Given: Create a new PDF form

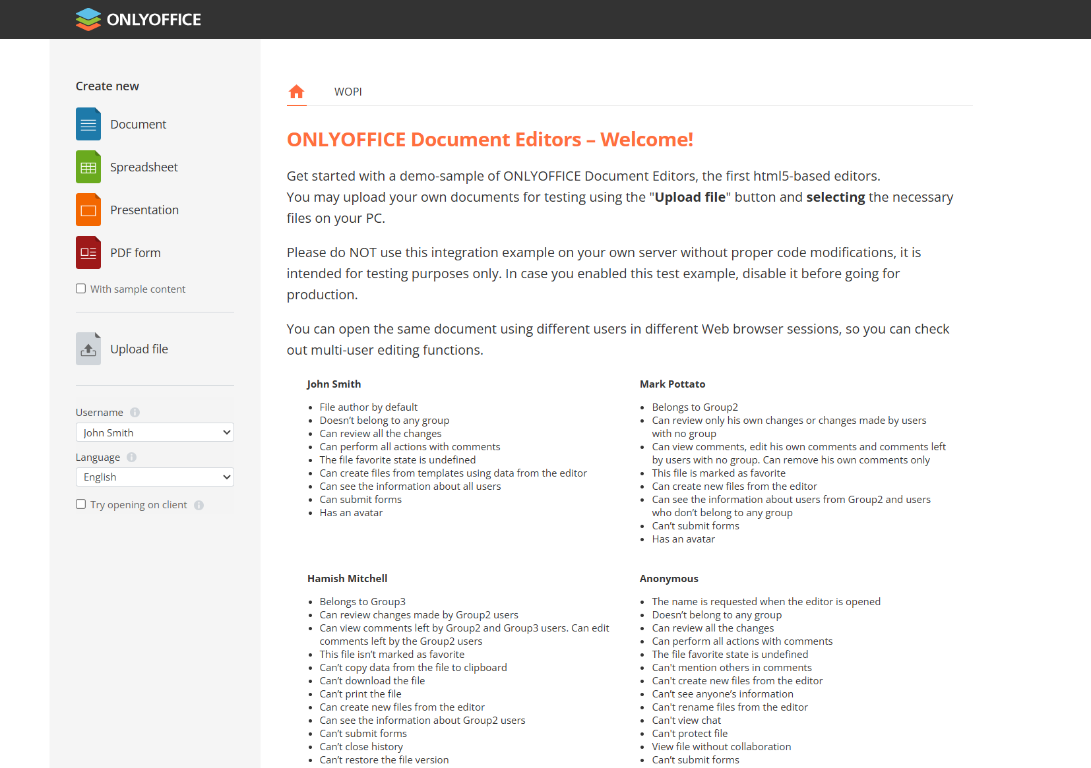Looking at the screenshot, I should (x=135, y=252).
